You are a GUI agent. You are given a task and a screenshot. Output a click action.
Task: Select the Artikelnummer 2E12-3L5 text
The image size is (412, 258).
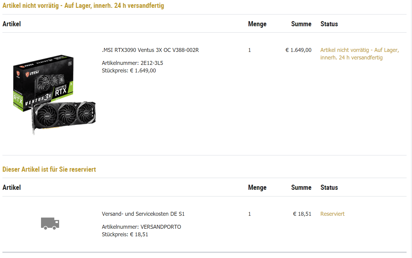[x=132, y=63]
